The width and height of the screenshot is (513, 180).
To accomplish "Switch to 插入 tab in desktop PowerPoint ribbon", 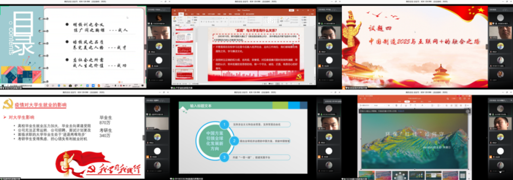I will (187, 14).
